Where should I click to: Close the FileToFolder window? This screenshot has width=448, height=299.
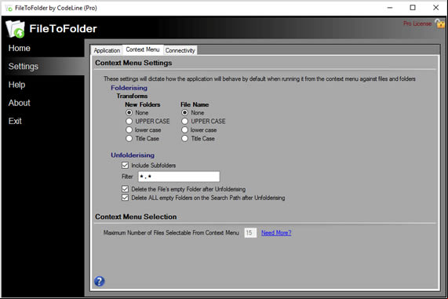tap(435, 8)
